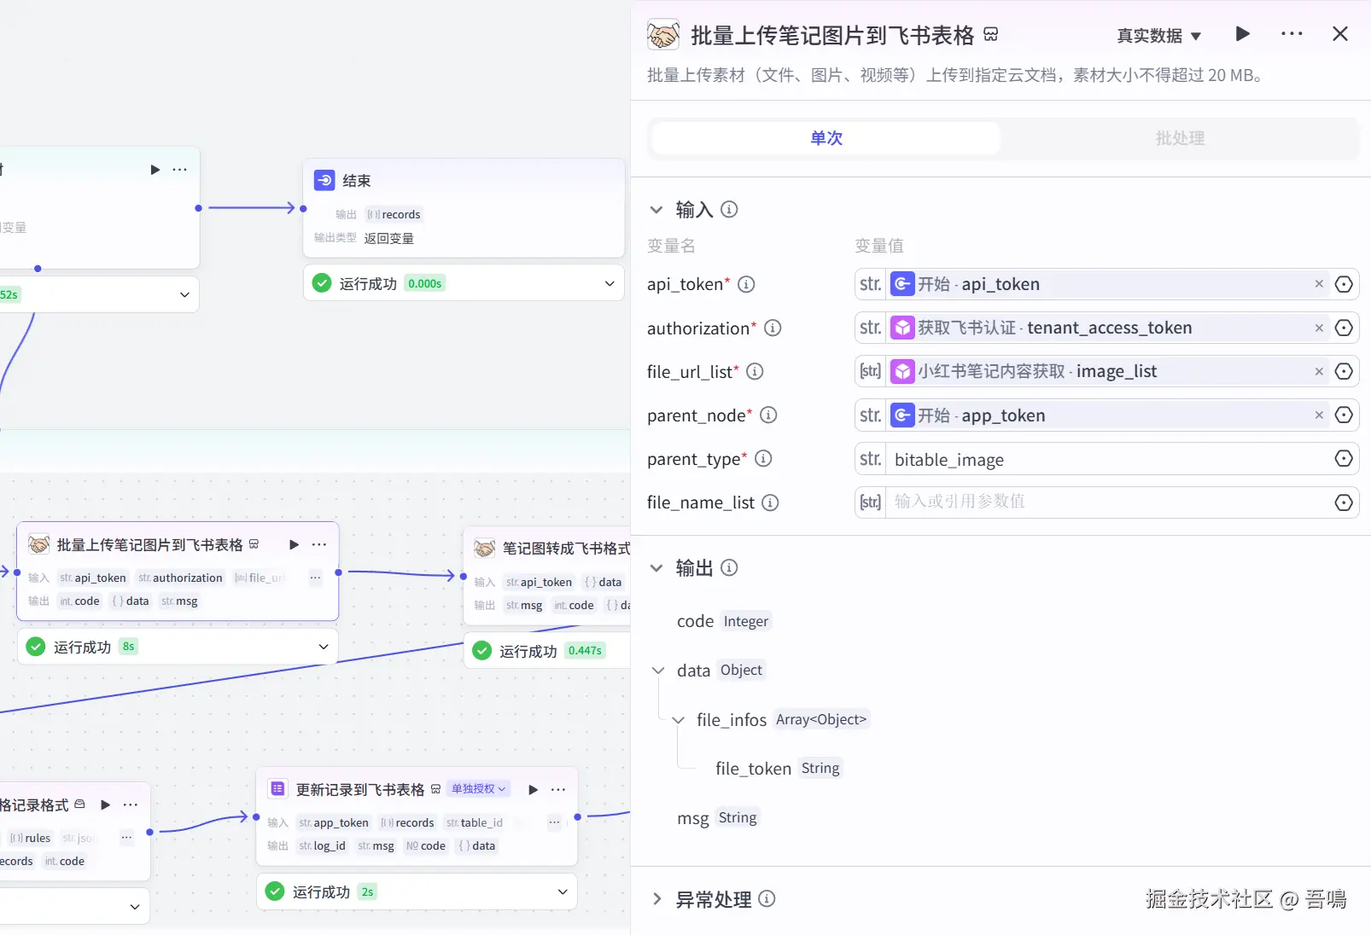Show hidden inputs on 更新记录到飞书表格 node
This screenshot has height=935, width=1371.
554,822
